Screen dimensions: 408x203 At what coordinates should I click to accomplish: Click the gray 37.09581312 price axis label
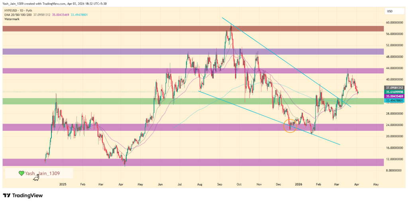click(395, 88)
